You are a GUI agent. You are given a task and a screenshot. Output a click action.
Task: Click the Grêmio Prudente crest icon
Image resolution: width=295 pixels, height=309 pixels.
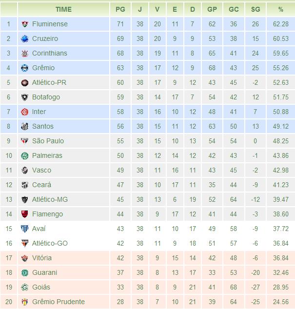coord(25,302)
